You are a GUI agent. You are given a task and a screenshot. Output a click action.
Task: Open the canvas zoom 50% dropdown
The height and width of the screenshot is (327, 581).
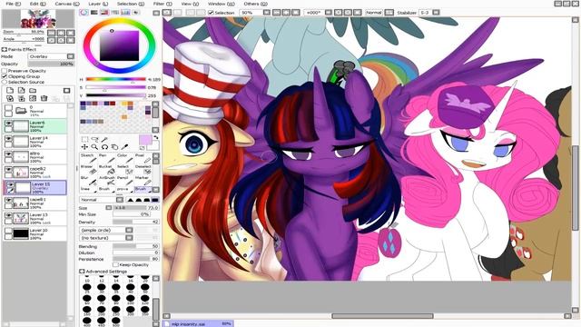267,13
